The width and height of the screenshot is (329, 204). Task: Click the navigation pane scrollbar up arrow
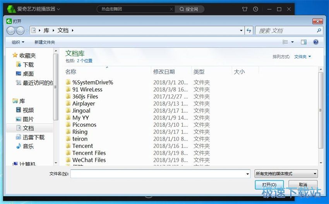(x=56, y=51)
